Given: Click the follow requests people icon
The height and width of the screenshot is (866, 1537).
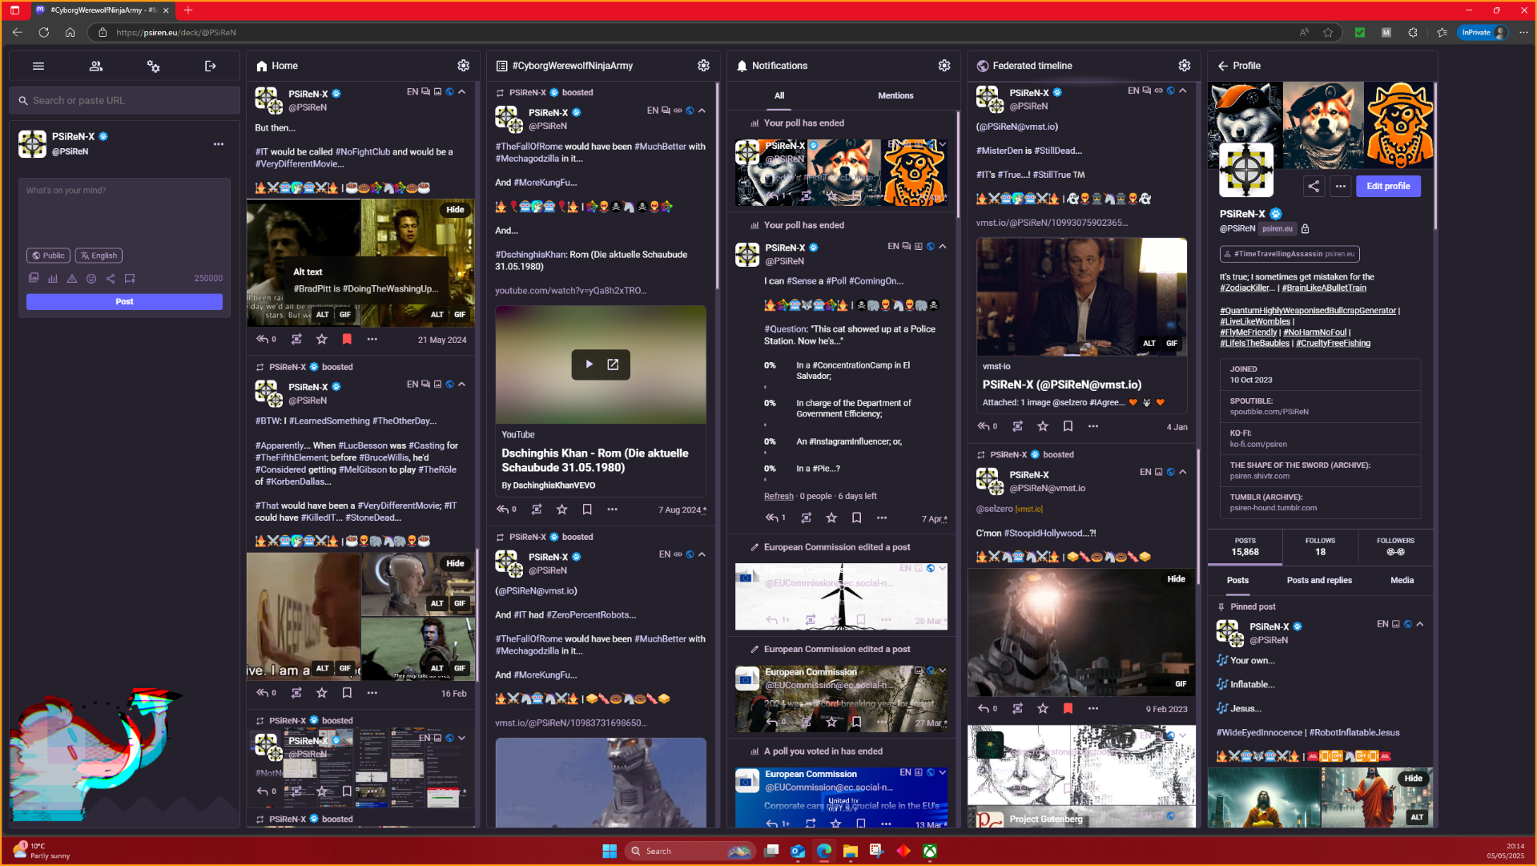Looking at the screenshot, I should [96, 66].
